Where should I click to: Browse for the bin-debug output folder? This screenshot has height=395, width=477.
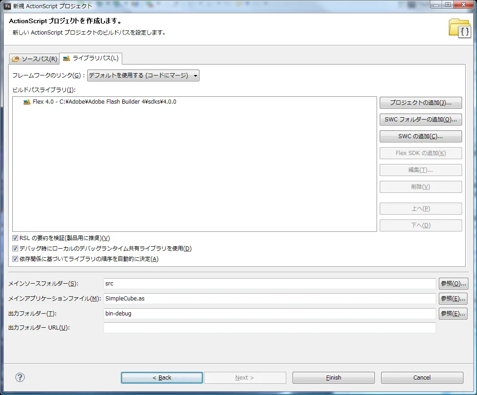[453, 314]
